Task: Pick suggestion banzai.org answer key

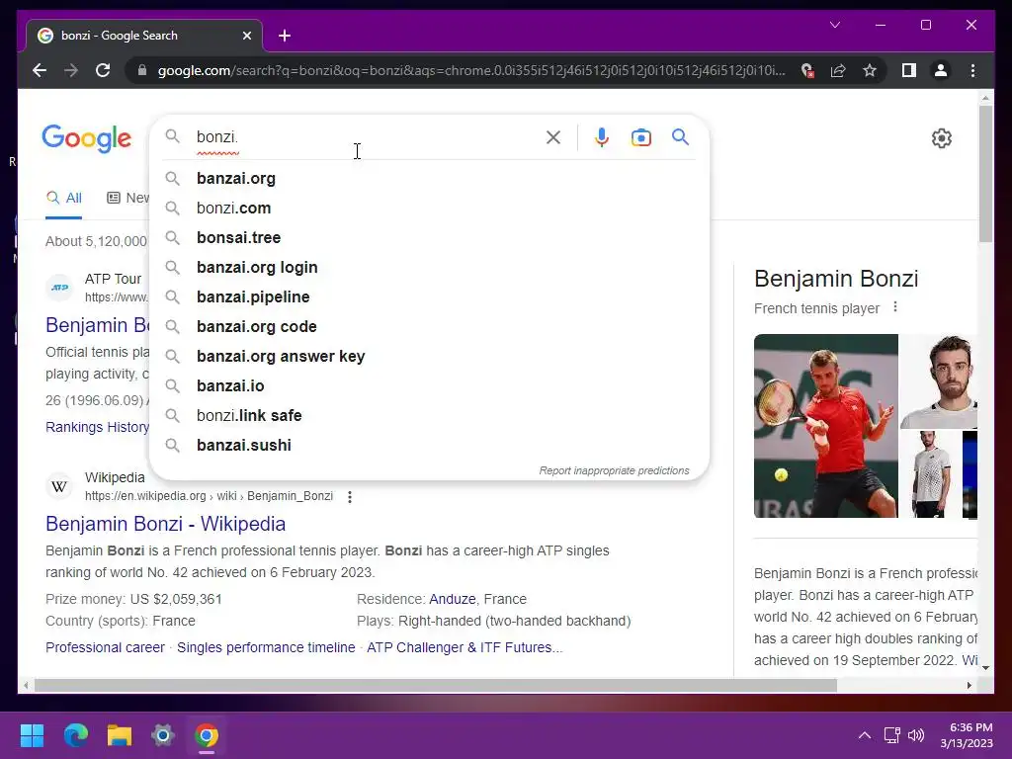Action: (429, 356)
